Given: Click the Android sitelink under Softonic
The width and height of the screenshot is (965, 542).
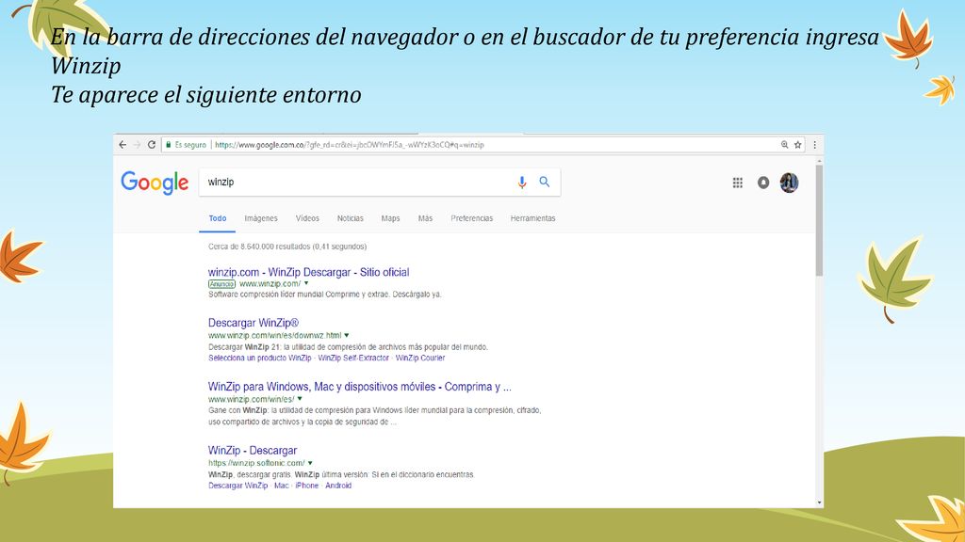Looking at the screenshot, I should click(x=338, y=486).
